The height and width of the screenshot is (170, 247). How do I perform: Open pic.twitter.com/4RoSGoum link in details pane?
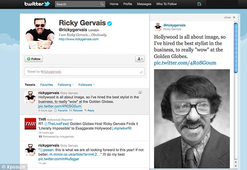[x=185, y=63]
